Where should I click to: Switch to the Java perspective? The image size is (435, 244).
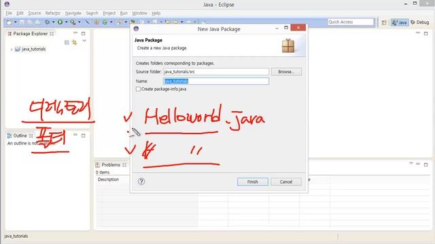(x=400, y=22)
